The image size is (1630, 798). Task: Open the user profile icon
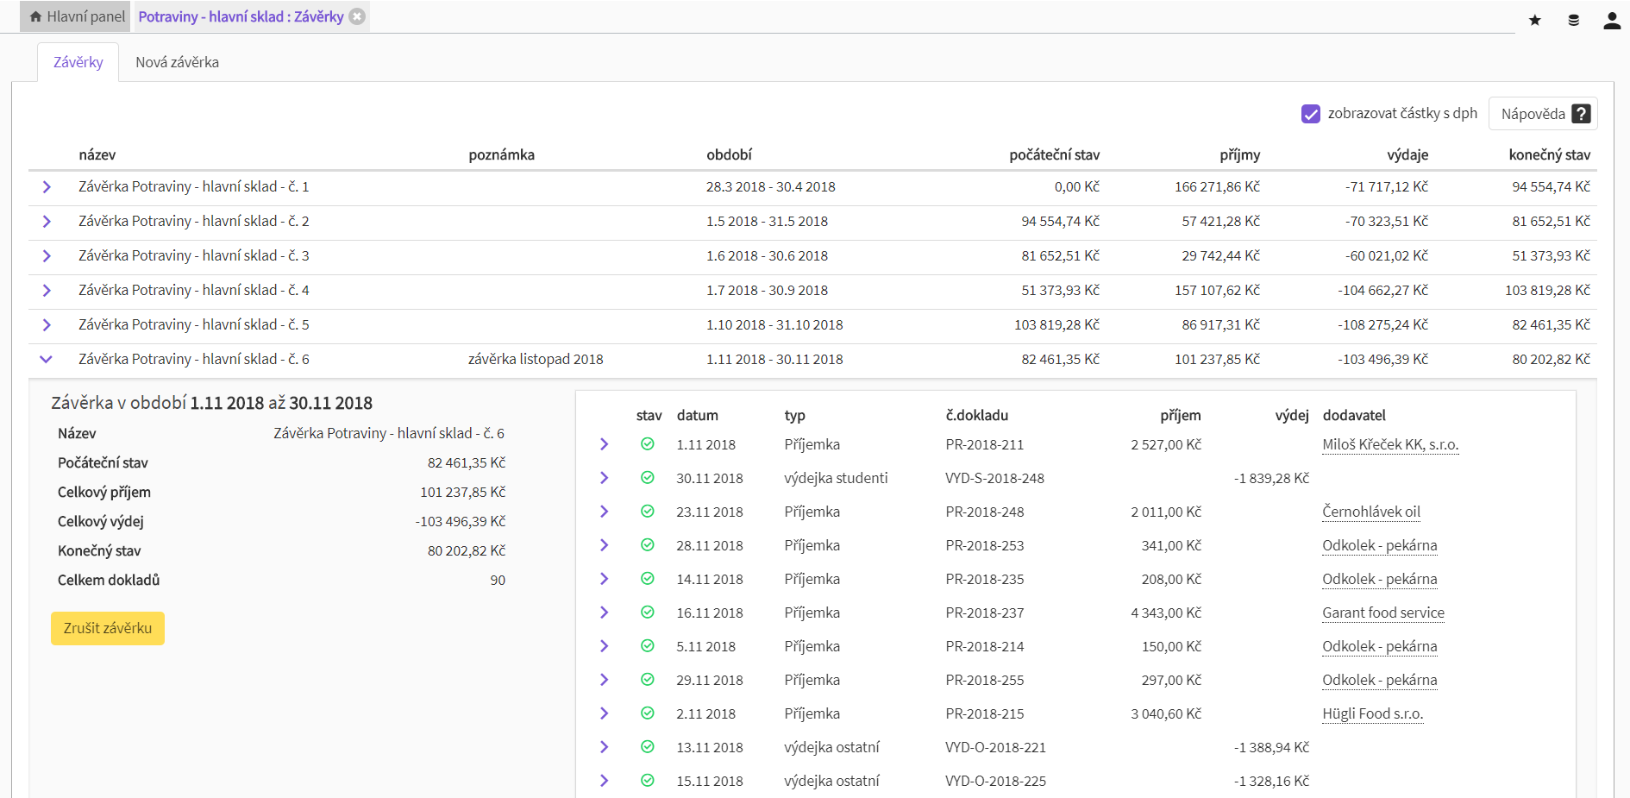click(x=1611, y=21)
